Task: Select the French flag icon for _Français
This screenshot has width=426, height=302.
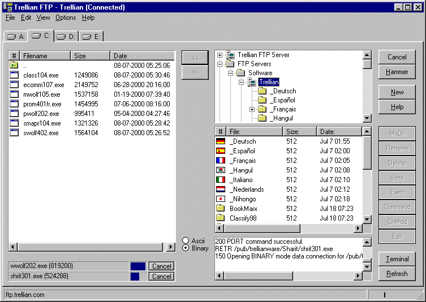Action: [221, 161]
